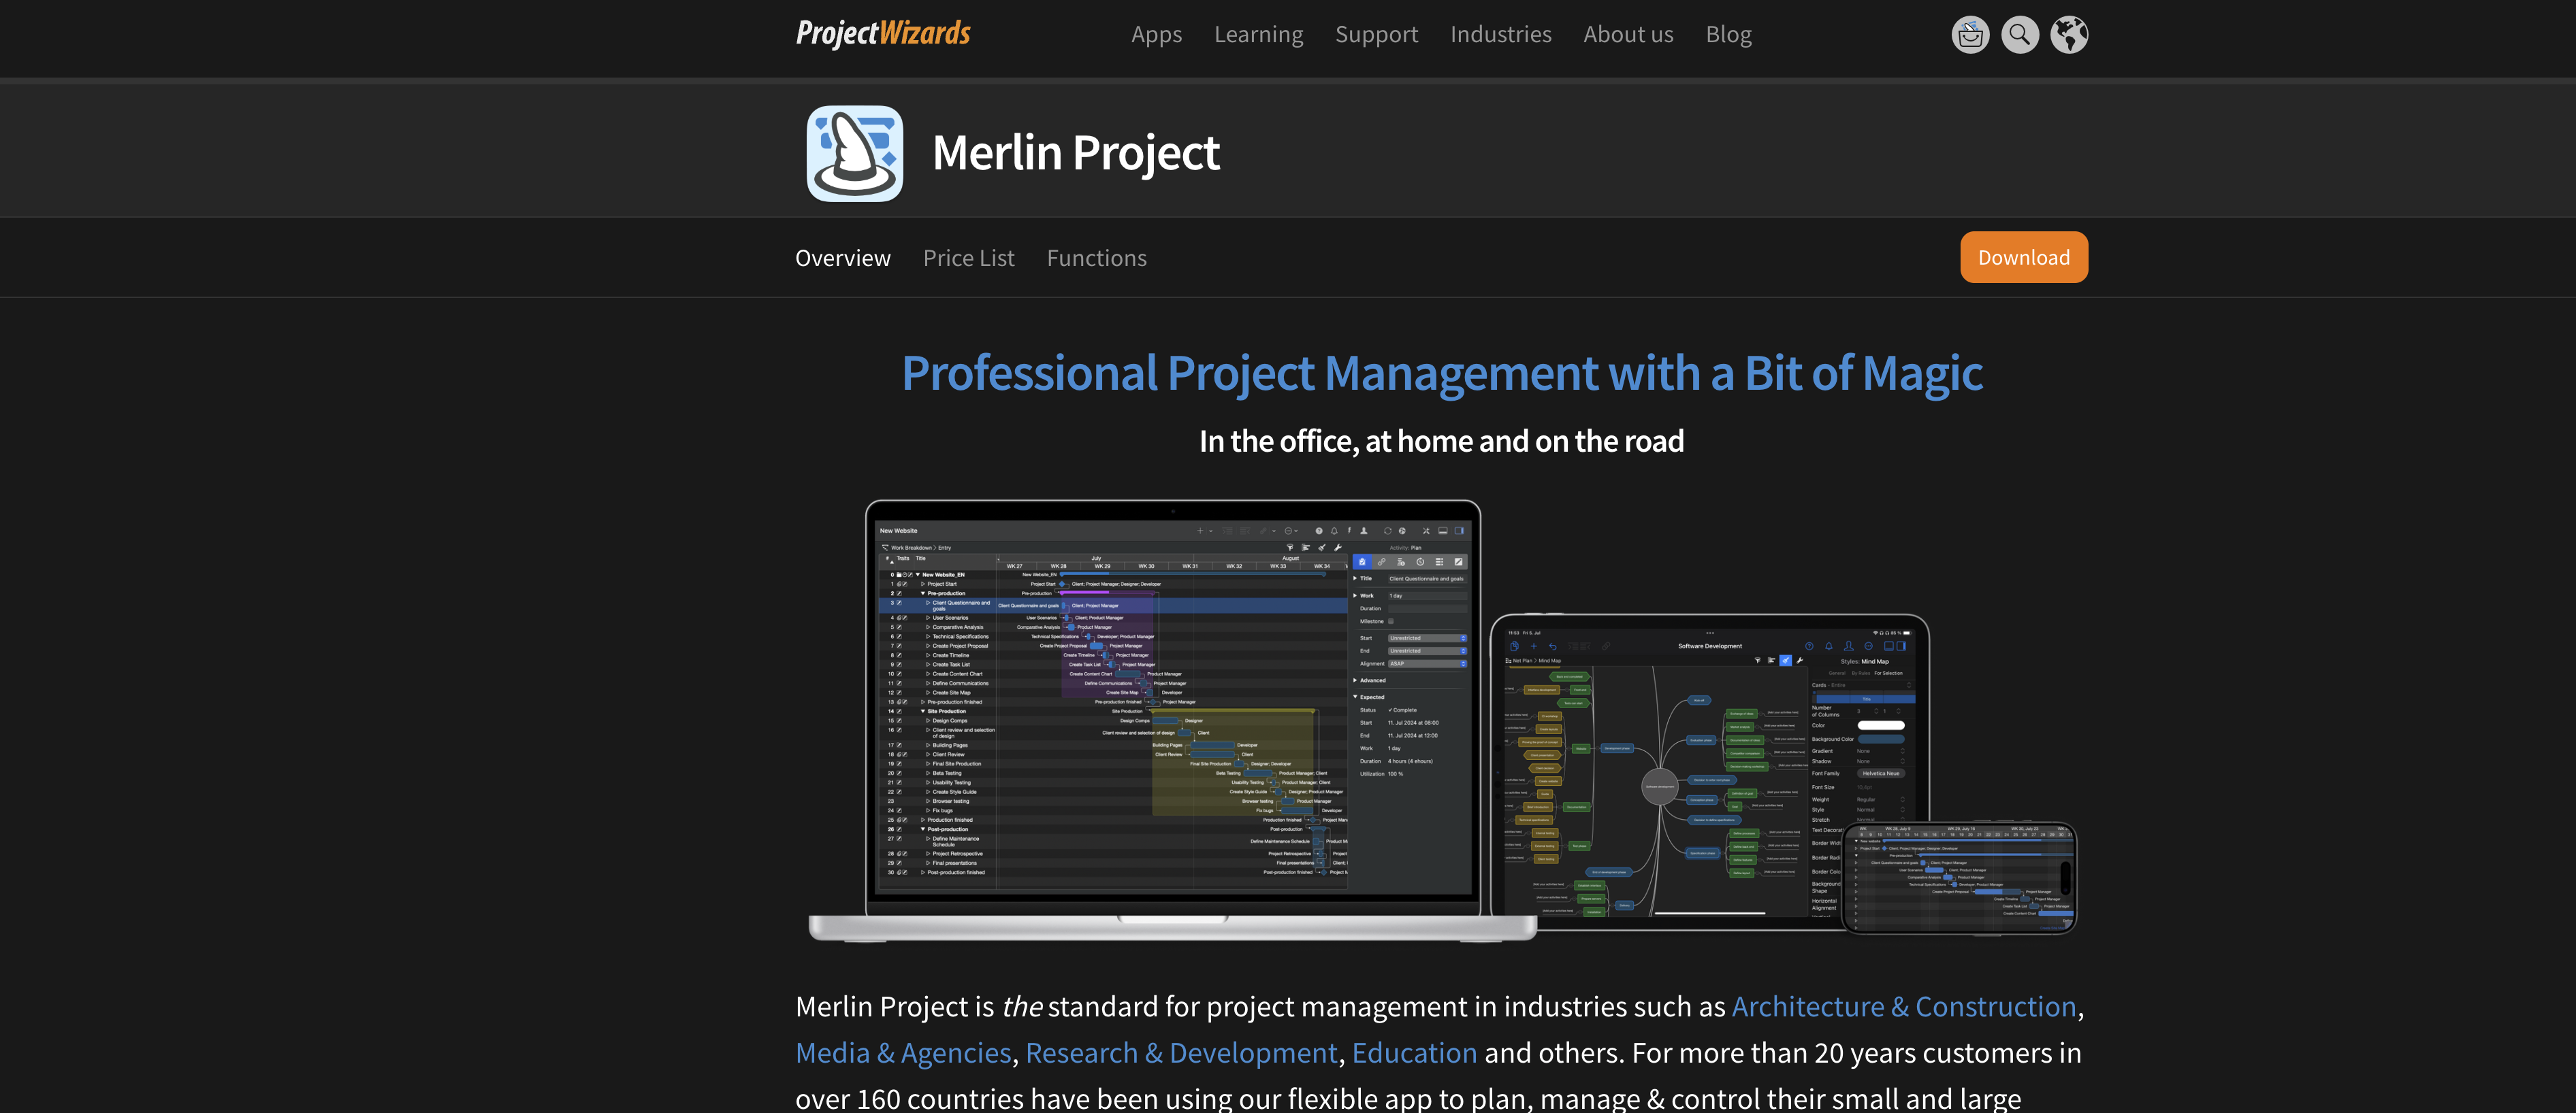
Task: Open the Support menu
Action: (x=1376, y=35)
